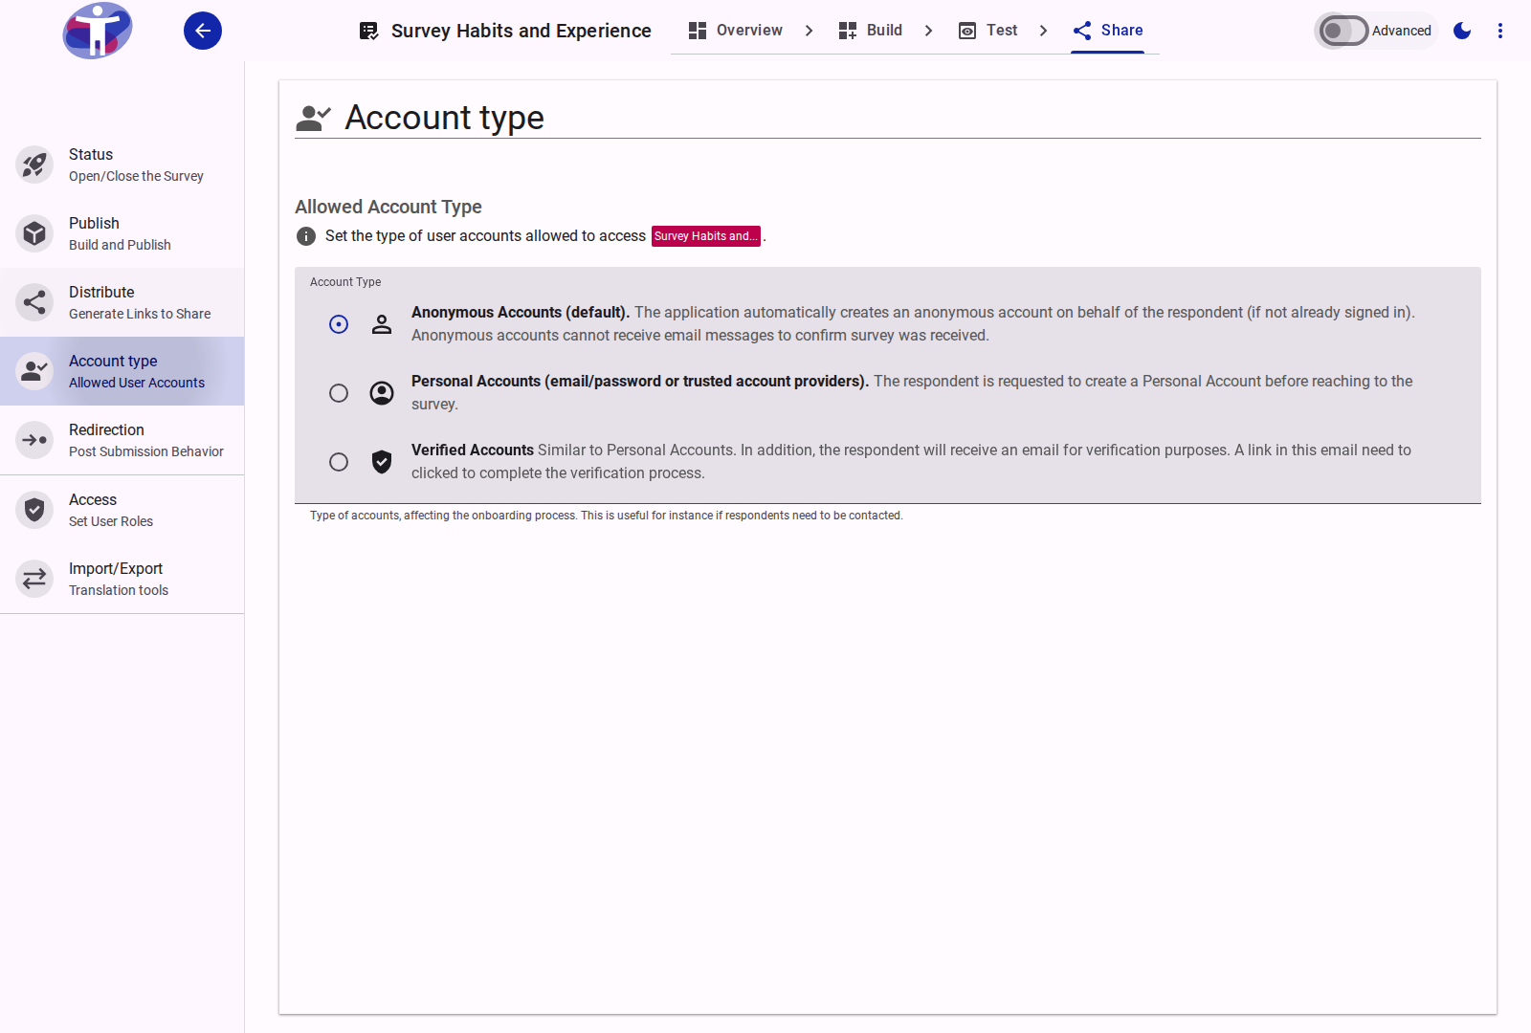Toggle the Advanced switch
This screenshot has height=1033, width=1531.
pyautogui.click(x=1342, y=31)
